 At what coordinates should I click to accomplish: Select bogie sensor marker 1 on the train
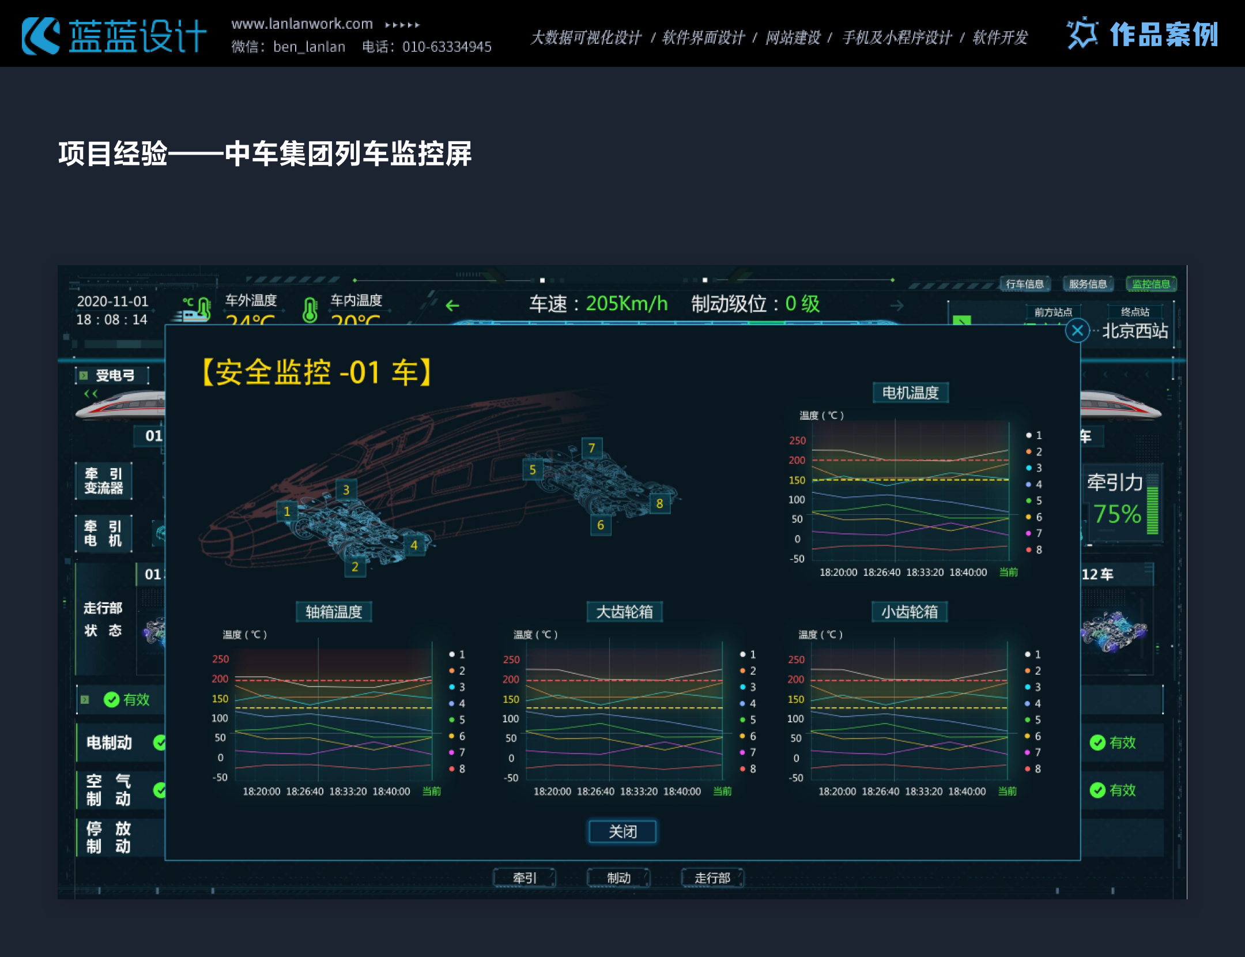tap(286, 511)
